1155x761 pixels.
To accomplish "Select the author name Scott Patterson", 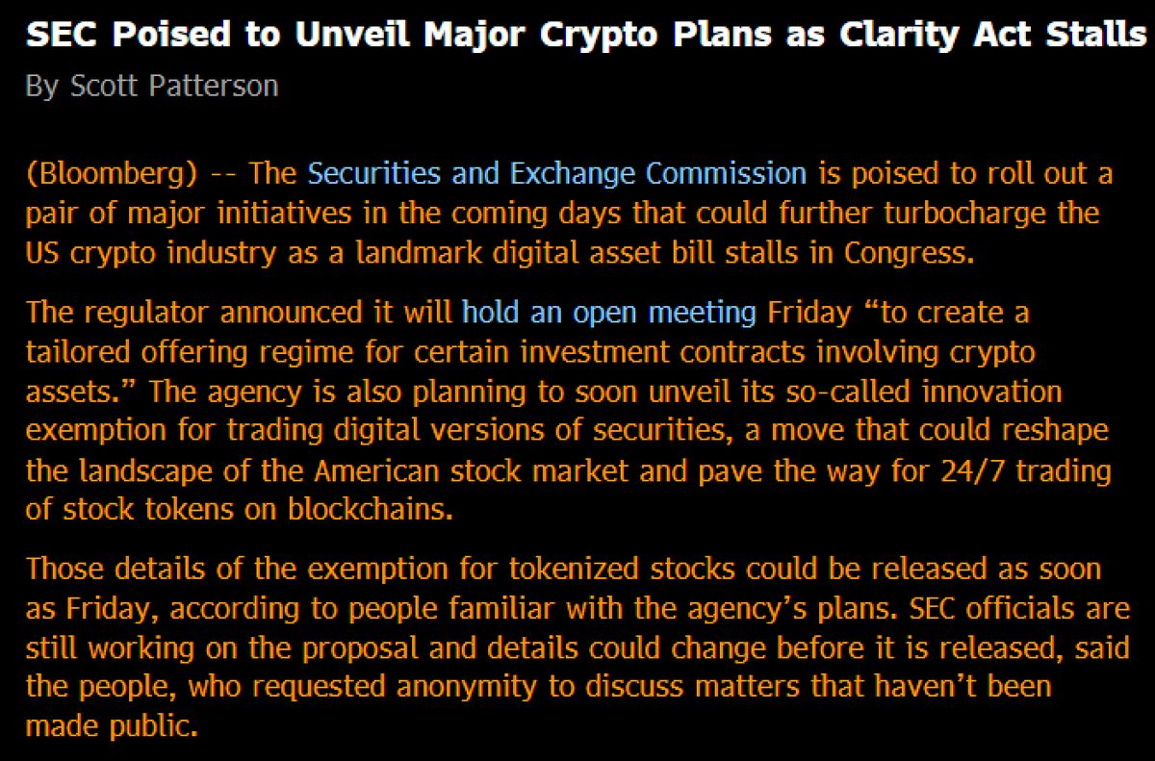I will [x=174, y=86].
